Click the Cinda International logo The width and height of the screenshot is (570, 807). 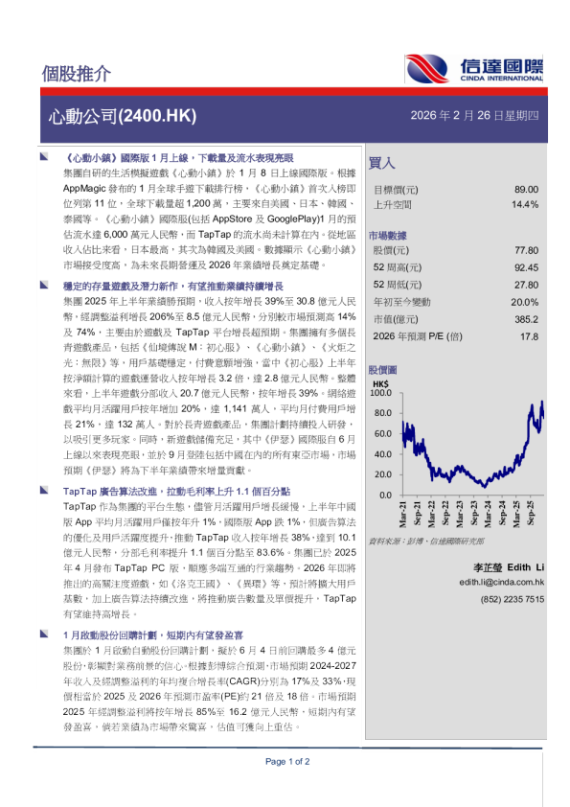point(474,69)
